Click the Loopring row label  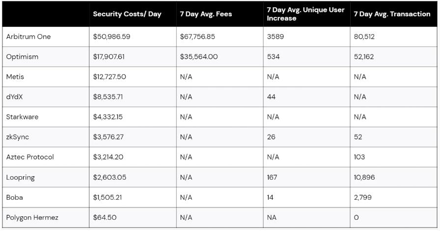tap(21, 177)
